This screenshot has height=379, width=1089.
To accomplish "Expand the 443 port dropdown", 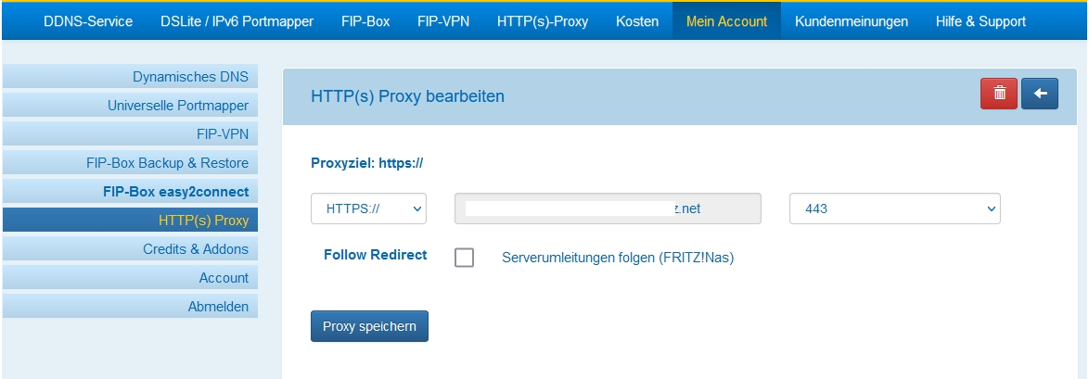I will click(x=894, y=208).
